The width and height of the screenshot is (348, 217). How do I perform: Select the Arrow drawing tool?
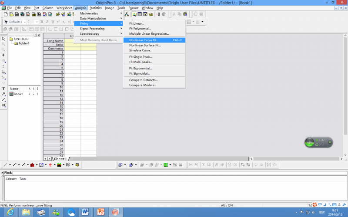tap(3, 94)
